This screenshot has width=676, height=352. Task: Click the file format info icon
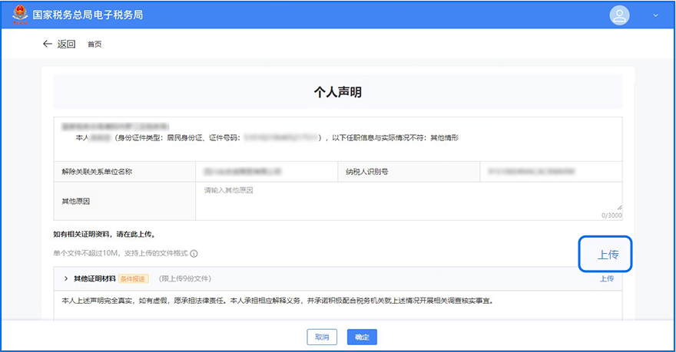pyautogui.click(x=194, y=254)
